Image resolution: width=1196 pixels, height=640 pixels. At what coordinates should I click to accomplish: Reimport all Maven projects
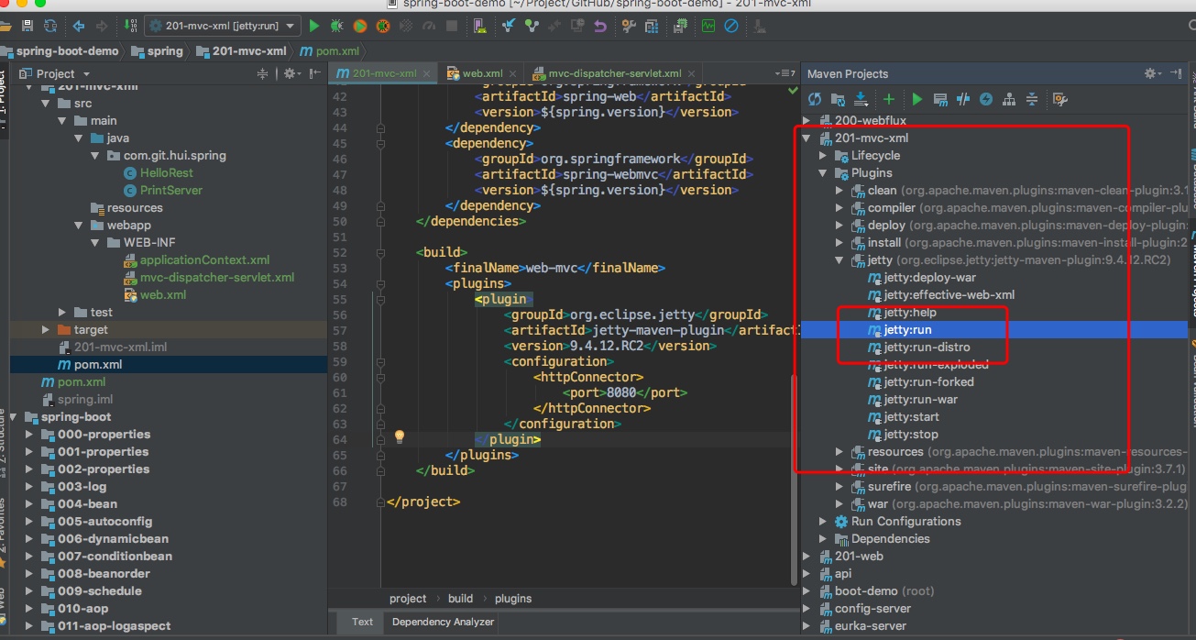815,99
